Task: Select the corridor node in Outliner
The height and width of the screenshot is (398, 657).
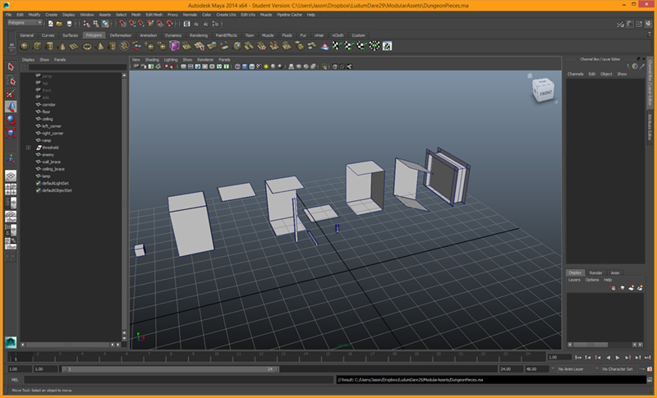Action: (x=48, y=104)
